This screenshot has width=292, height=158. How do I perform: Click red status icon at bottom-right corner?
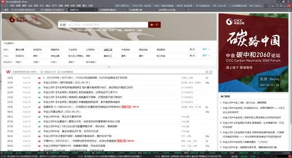tap(289, 156)
